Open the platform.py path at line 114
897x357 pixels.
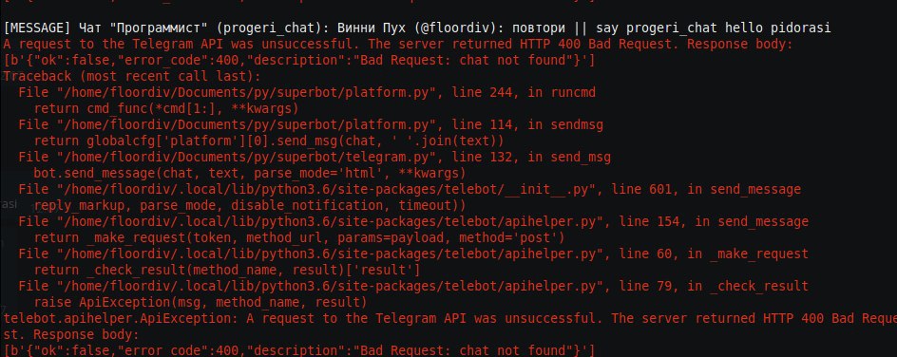click(246, 124)
